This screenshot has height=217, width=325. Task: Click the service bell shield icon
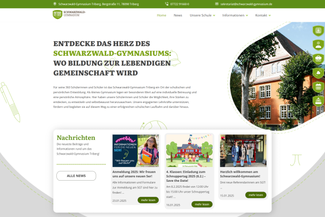coord(318,101)
